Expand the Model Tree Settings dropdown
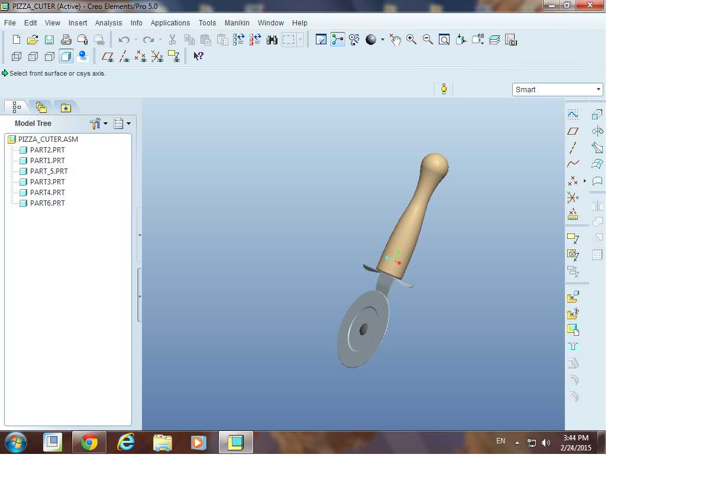724x477 pixels. click(x=99, y=124)
